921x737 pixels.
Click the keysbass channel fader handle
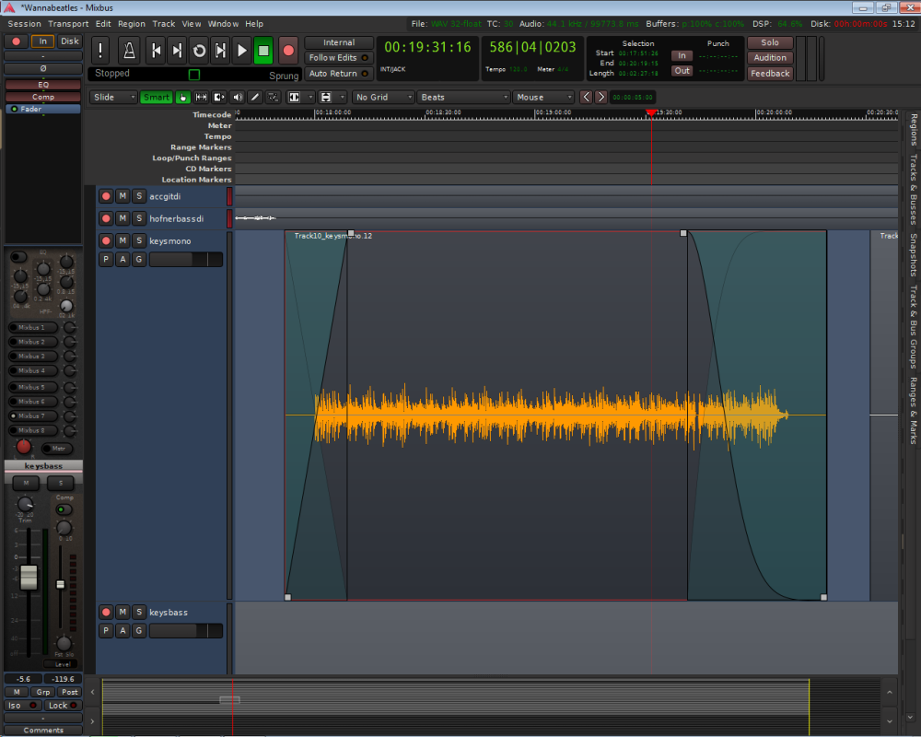[x=29, y=578]
